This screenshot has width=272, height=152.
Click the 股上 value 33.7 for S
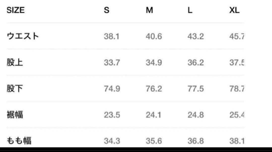[x=112, y=63]
